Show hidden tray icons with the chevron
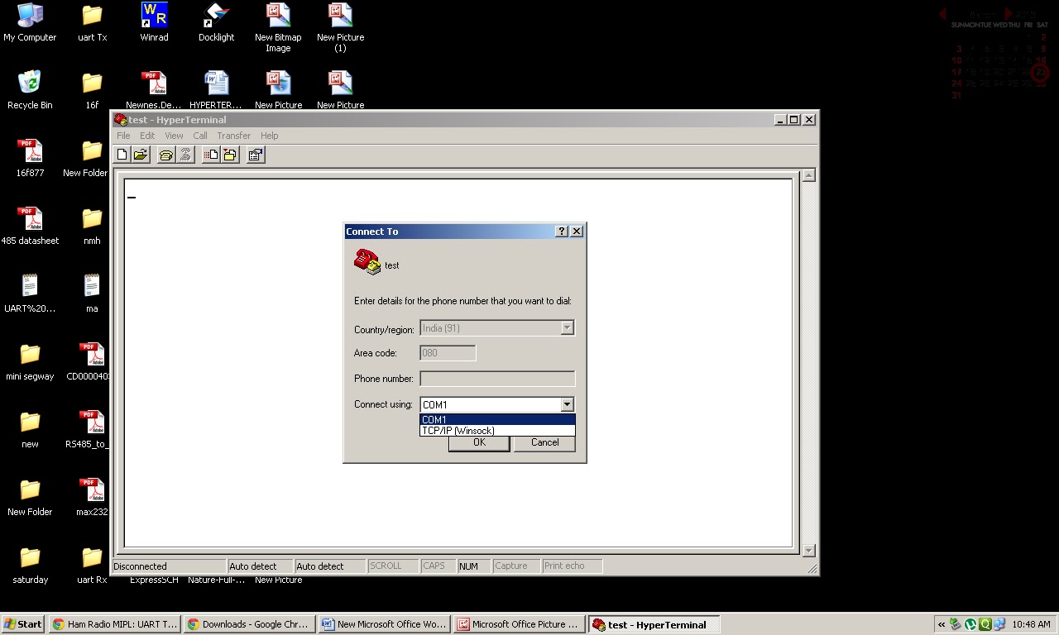1059x635 pixels. point(942,624)
